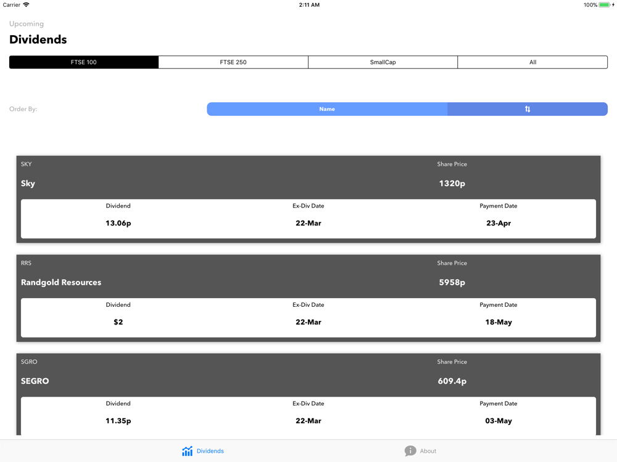Open the SEGRO company name
The image size is (617, 462).
click(35, 381)
